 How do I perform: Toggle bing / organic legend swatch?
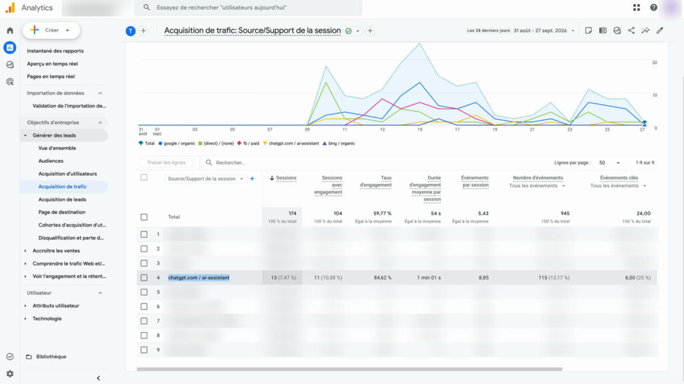point(325,143)
